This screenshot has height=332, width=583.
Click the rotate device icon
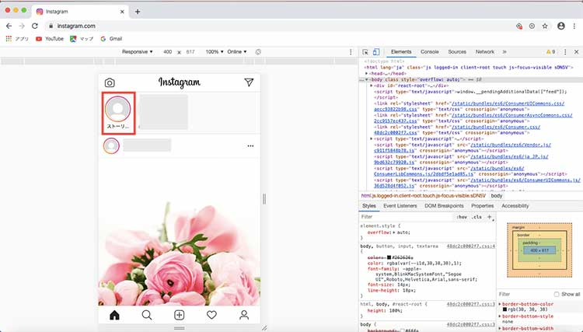(258, 51)
